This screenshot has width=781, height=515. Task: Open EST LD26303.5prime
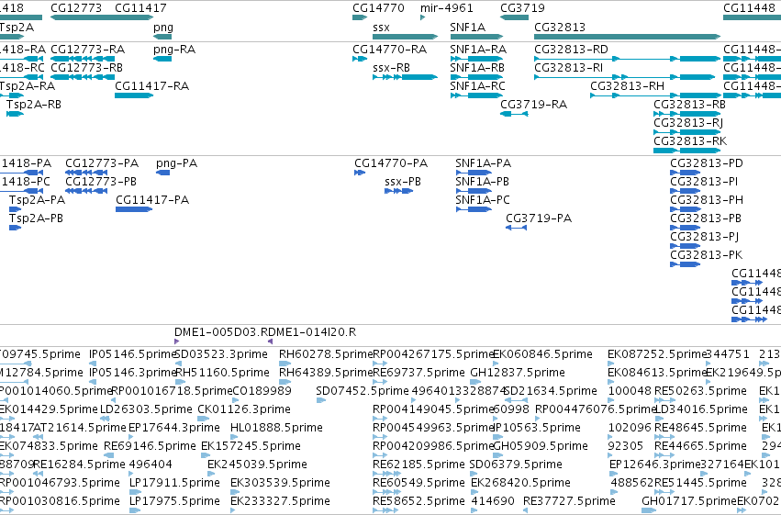(x=146, y=410)
